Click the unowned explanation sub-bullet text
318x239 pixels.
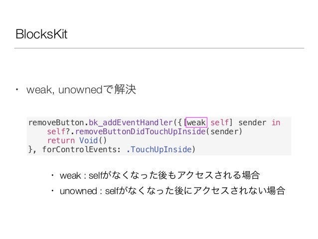point(172,191)
